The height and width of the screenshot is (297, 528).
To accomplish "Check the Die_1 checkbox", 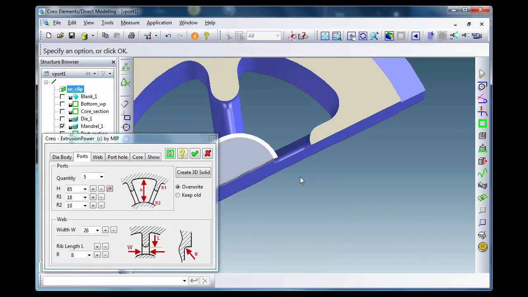I will [62, 119].
